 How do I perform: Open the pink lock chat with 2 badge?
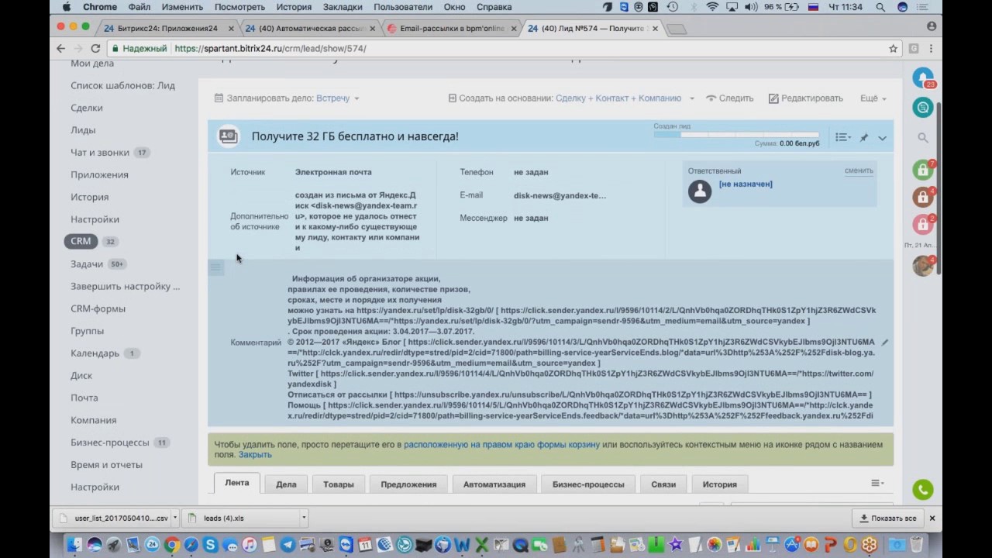coord(922,225)
